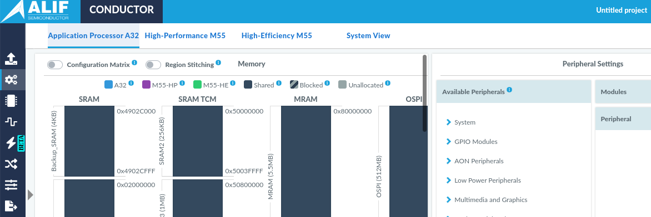Open the chip package icon in sidebar
651x217 pixels.
11,101
